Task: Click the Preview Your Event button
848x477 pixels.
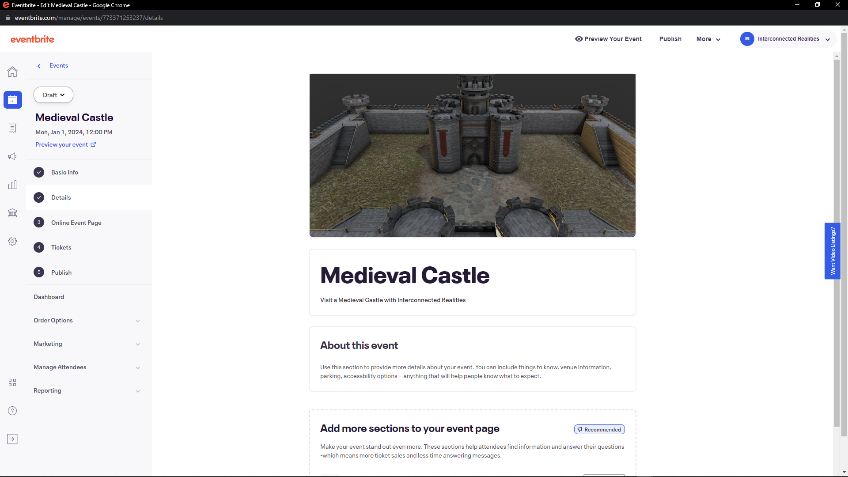Action: click(x=608, y=39)
